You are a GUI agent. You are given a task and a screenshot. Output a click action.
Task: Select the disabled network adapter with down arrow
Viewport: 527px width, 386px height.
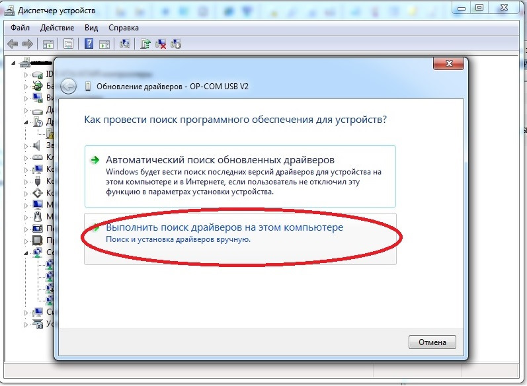click(x=50, y=288)
